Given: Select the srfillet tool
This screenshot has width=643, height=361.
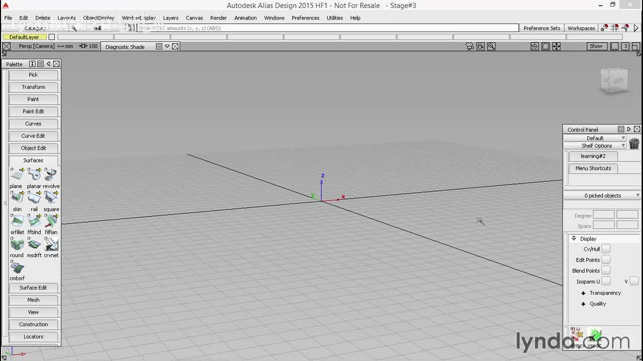Looking at the screenshot, I should (x=17, y=221).
